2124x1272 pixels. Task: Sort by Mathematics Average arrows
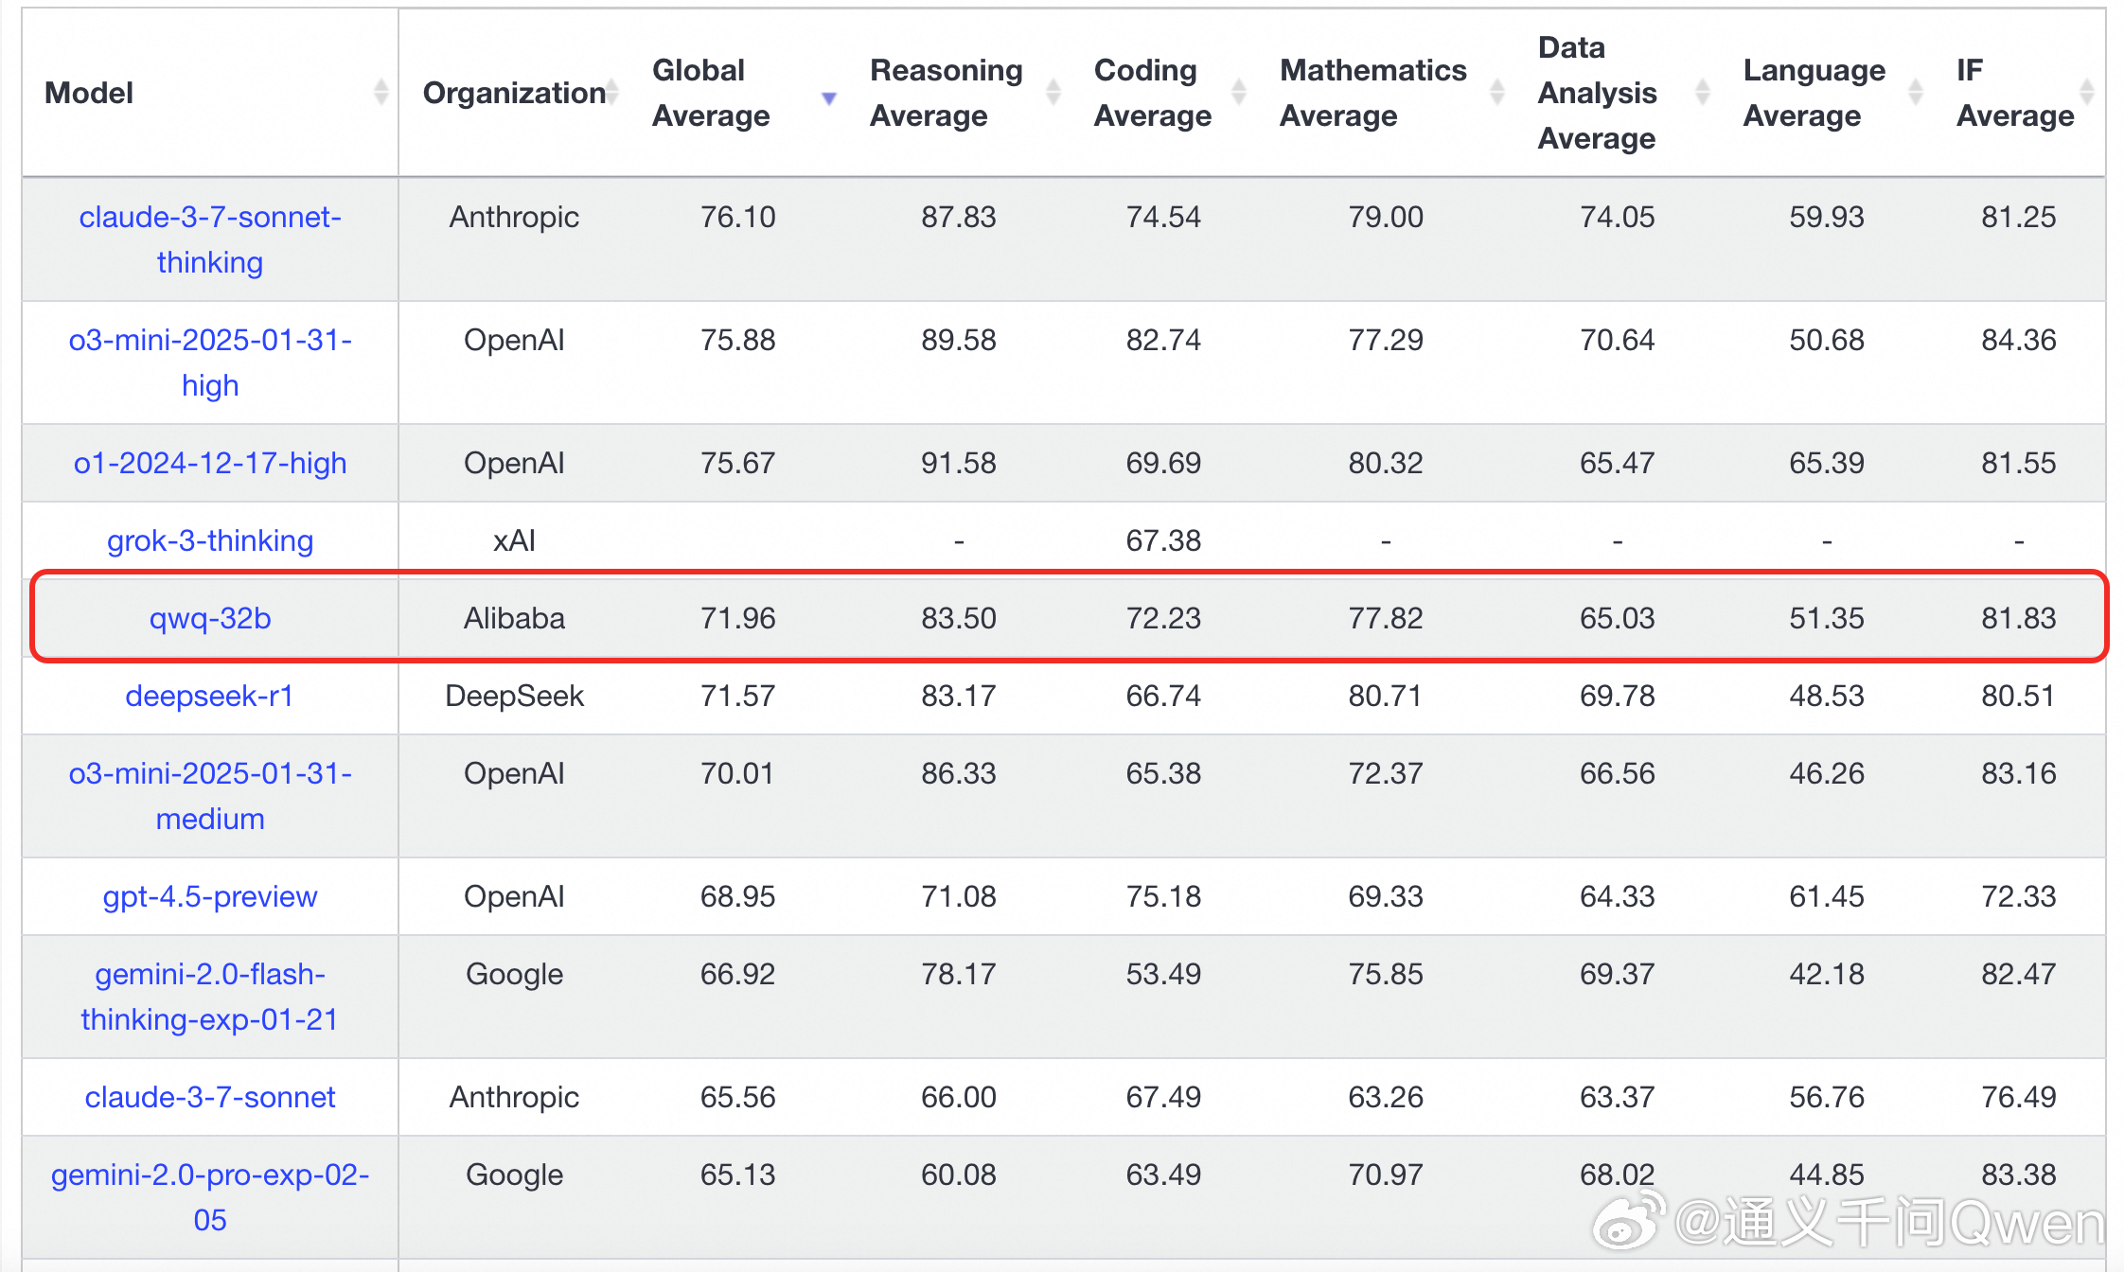tap(1496, 93)
